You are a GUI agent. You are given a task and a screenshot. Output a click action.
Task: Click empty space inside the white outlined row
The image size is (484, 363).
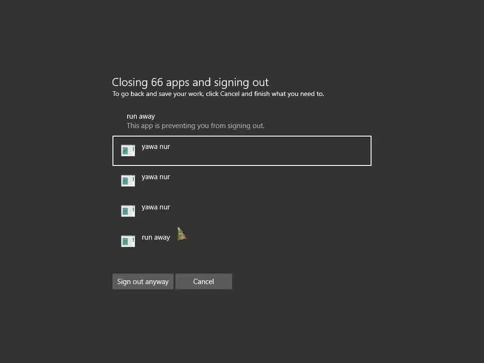(x=272, y=151)
